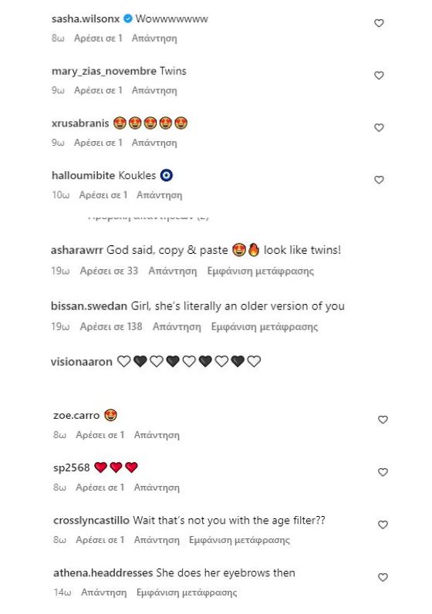Viewport: 432px width, 614px height.
Task: Like zoe.carro's heart-eyes comment
Action: [383, 420]
